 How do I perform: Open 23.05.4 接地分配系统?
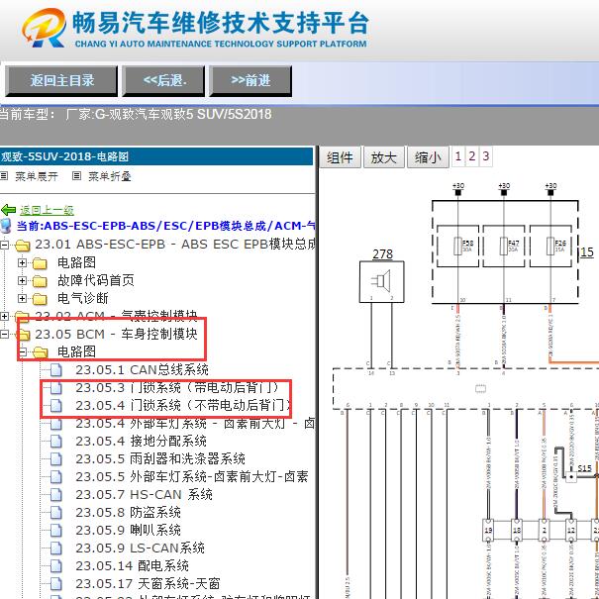click(141, 442)
